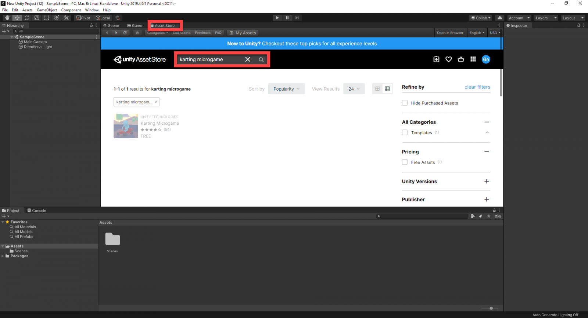Screen dimensions: 588x318
Task: Toggle the Pivot handle position
Action: click(83, 18)
